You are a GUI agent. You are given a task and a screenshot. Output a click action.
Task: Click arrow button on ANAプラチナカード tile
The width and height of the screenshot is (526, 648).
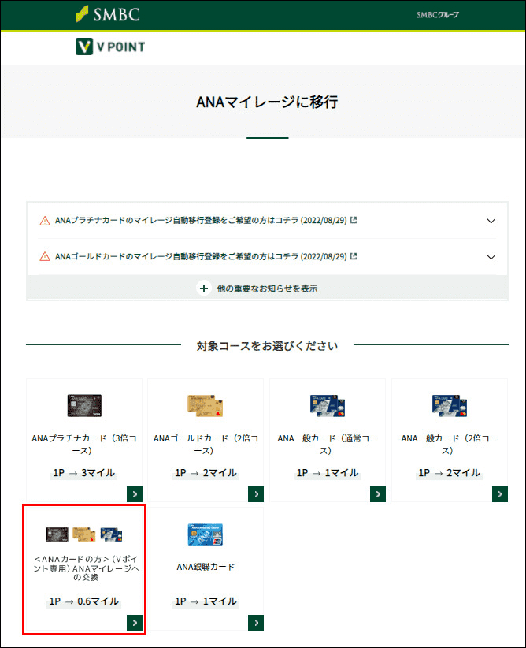coord(134,494)
